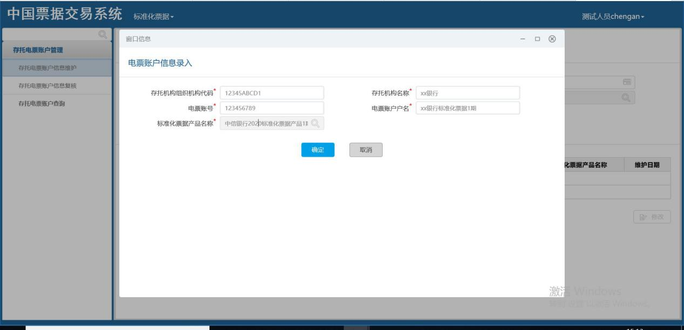684x330 pixels.
Task: Focus 存托机构名称 input field
Action: coord(468,93)
